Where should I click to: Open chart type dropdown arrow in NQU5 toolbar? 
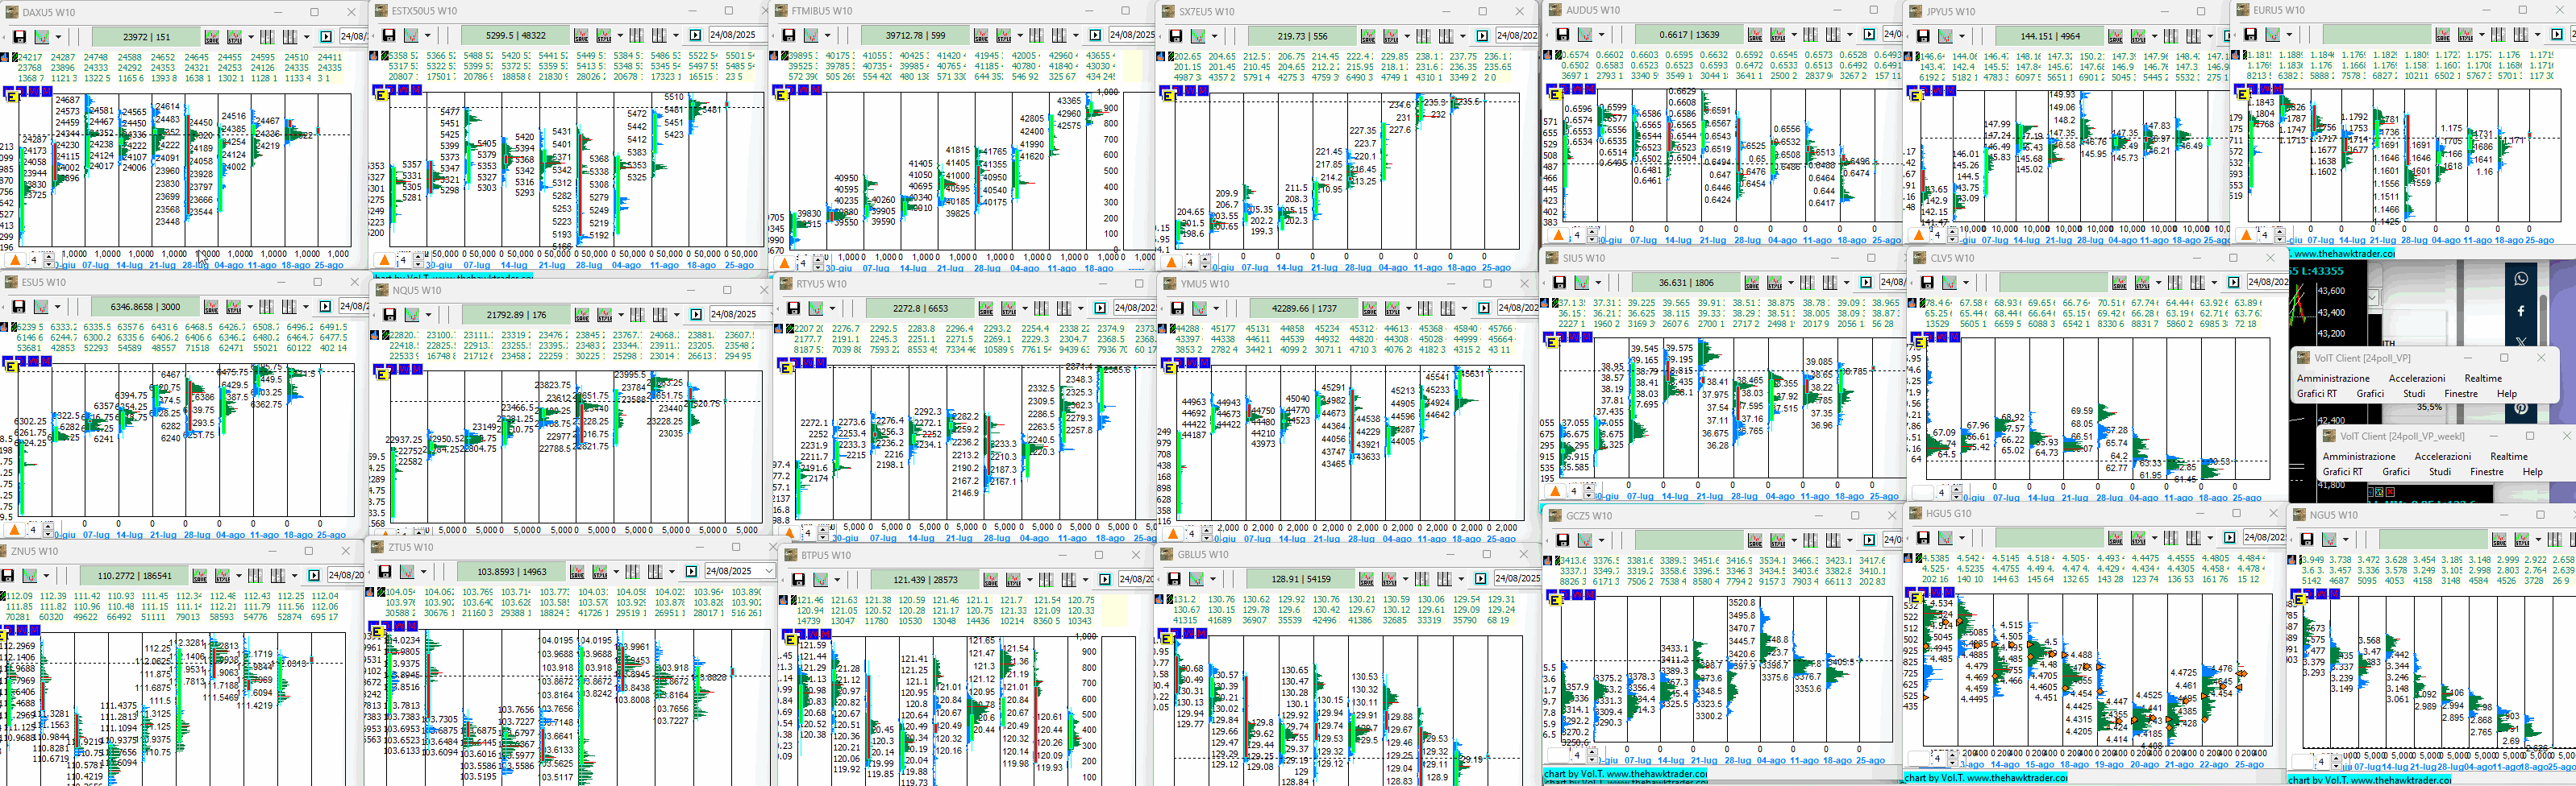pos(430,316)
